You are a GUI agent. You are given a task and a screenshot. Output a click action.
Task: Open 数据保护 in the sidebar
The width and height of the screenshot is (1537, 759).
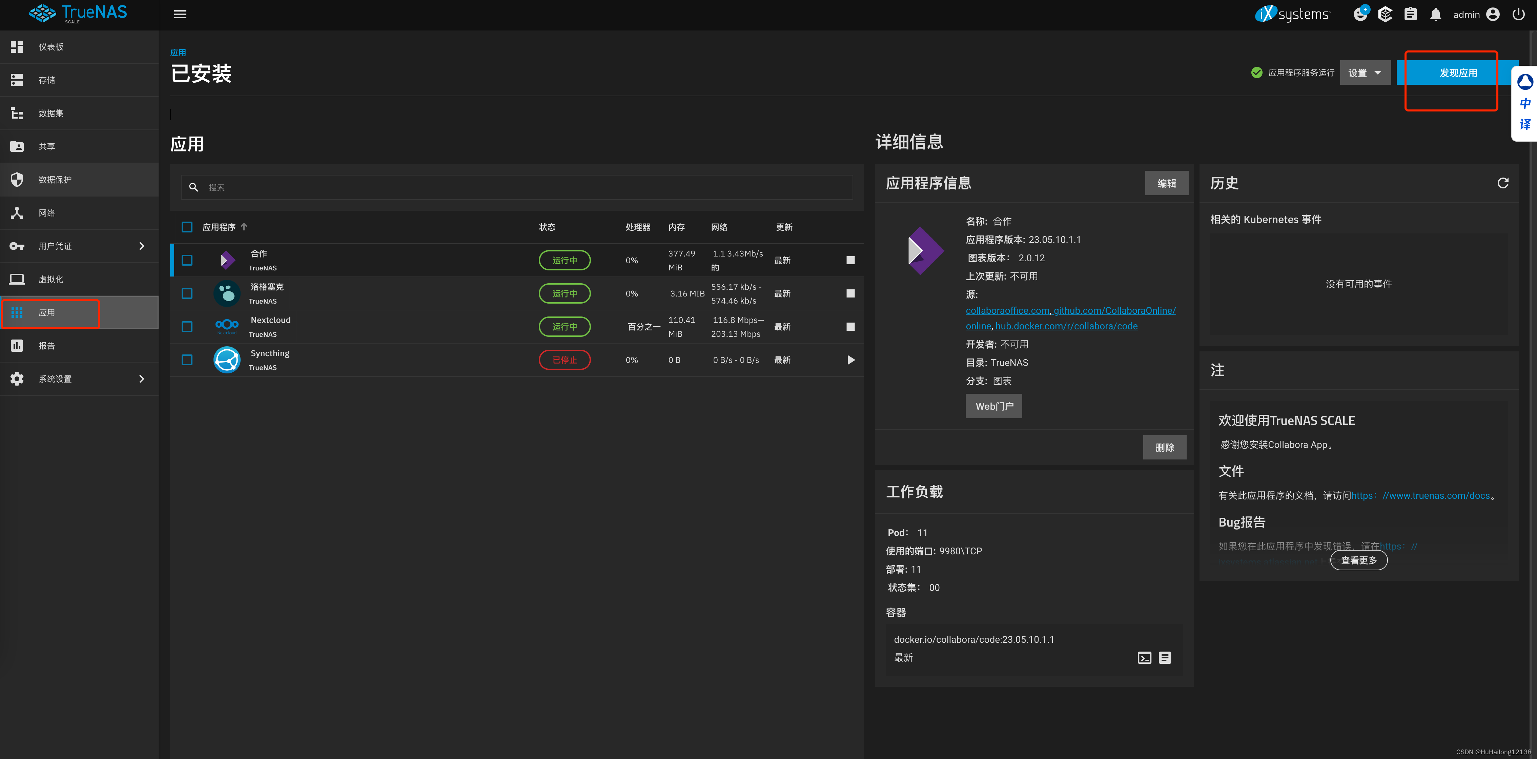(55, 180)
